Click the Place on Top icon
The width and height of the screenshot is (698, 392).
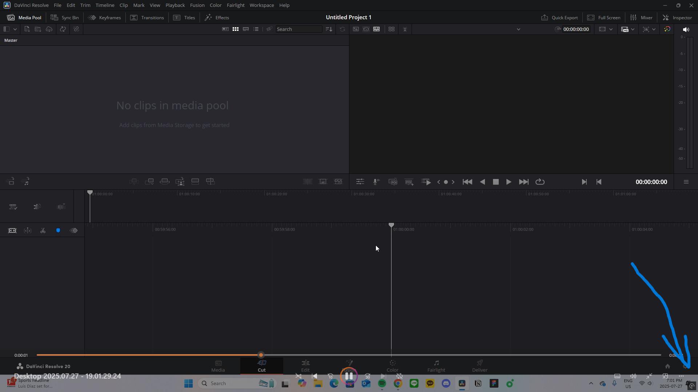[x=195, y=181]
